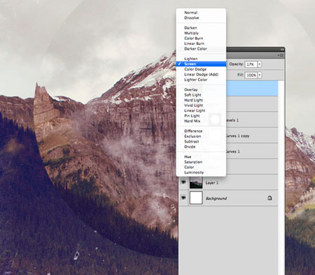Hide the Background layer eye icon

[x=183, y=198]
